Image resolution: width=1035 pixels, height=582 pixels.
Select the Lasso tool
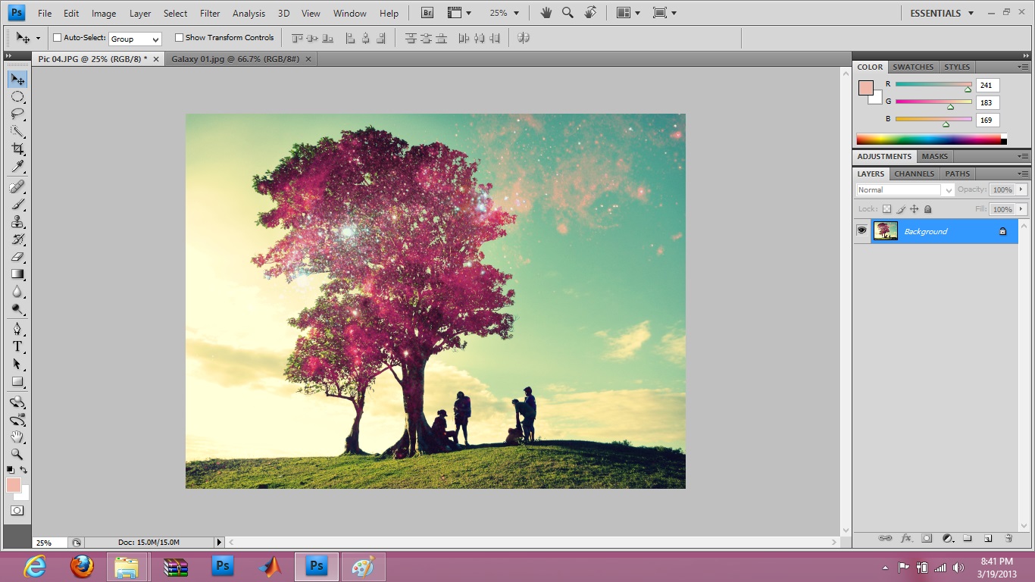17,114
